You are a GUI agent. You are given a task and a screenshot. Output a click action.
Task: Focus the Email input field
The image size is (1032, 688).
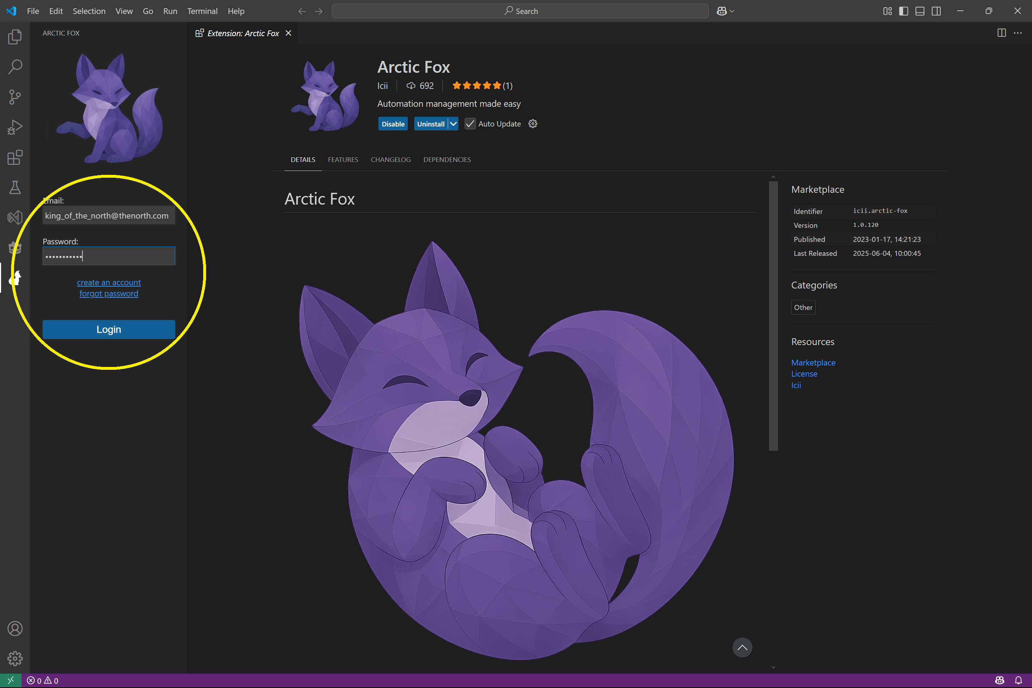tap(109, 215)
